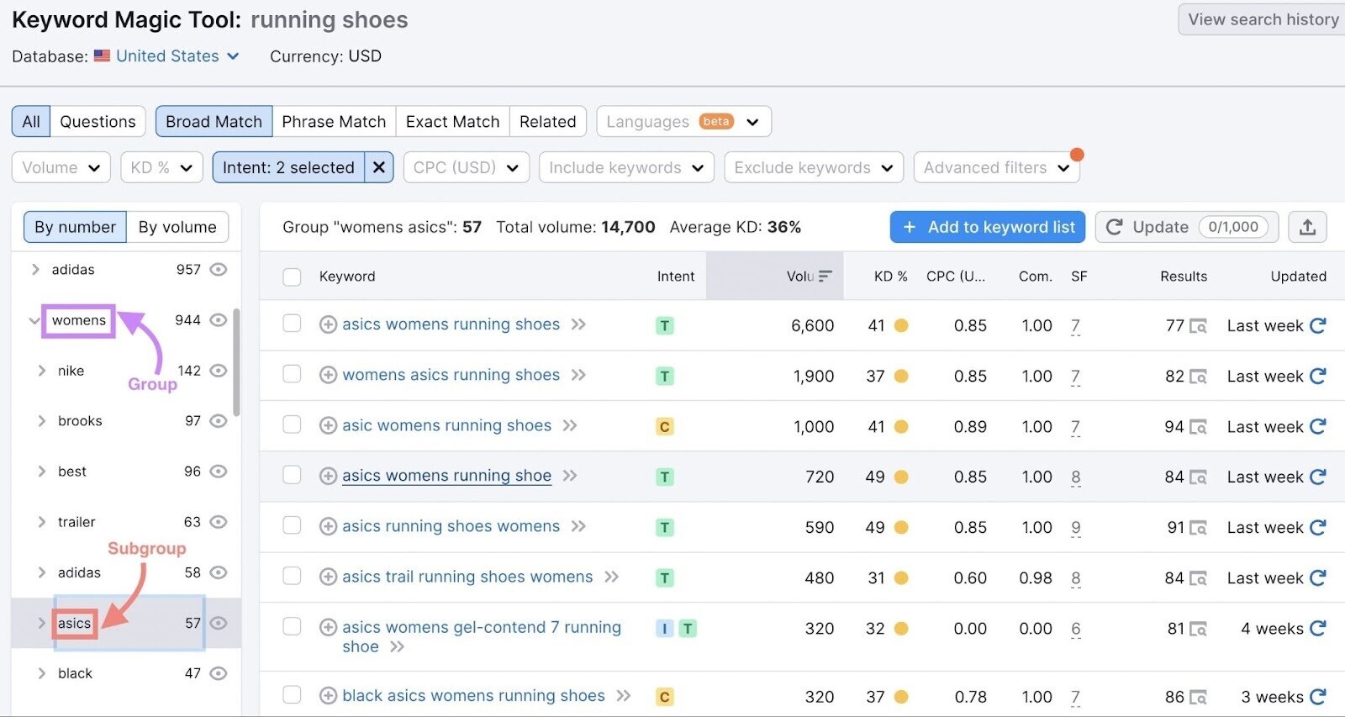Open the Languages beta dropdown
This screenshot has height=717, width=1345.
[x=683, y=121]
